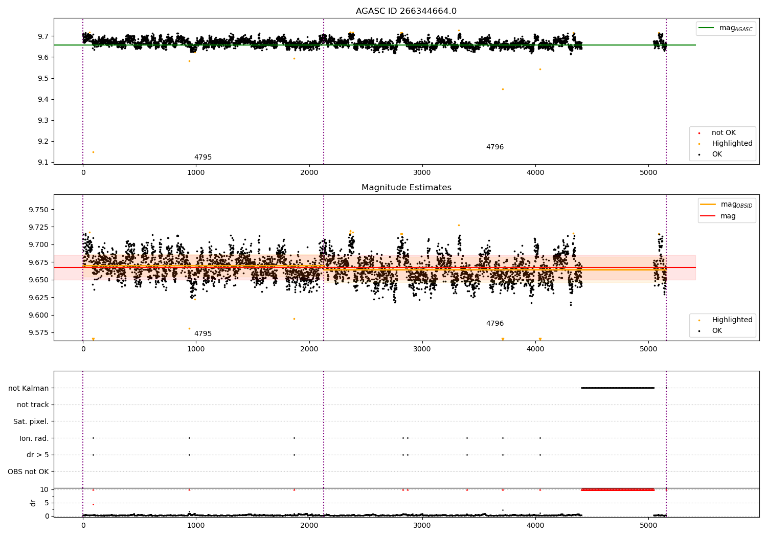Click 'Highlighted' in the top panel legend

coord(732,144)
